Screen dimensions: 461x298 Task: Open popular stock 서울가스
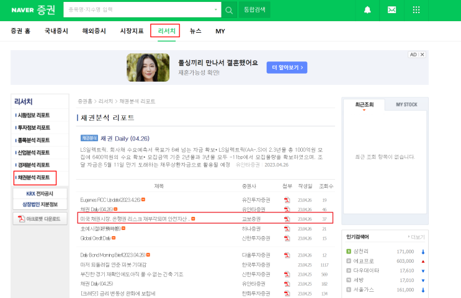364,289
